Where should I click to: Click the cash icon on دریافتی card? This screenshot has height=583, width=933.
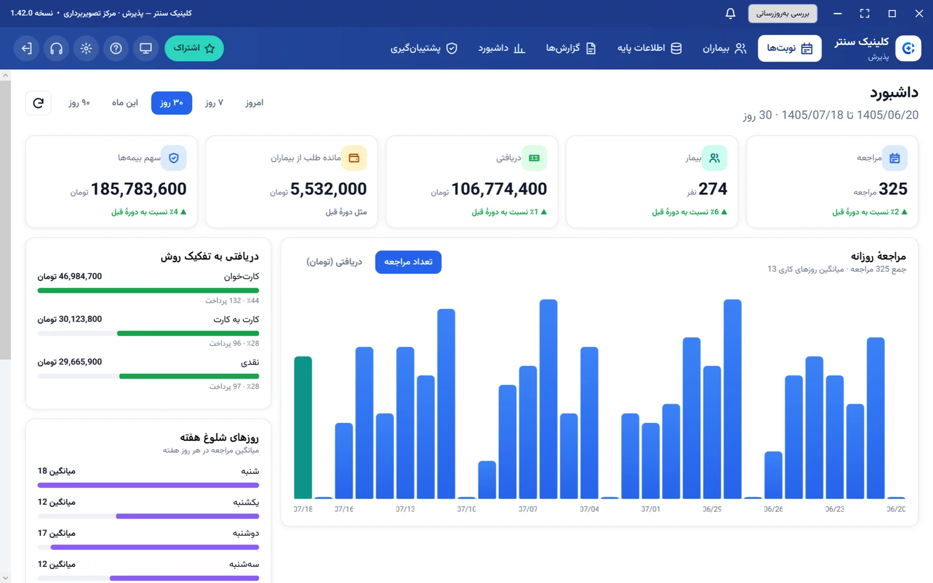[x=534, y=158]
